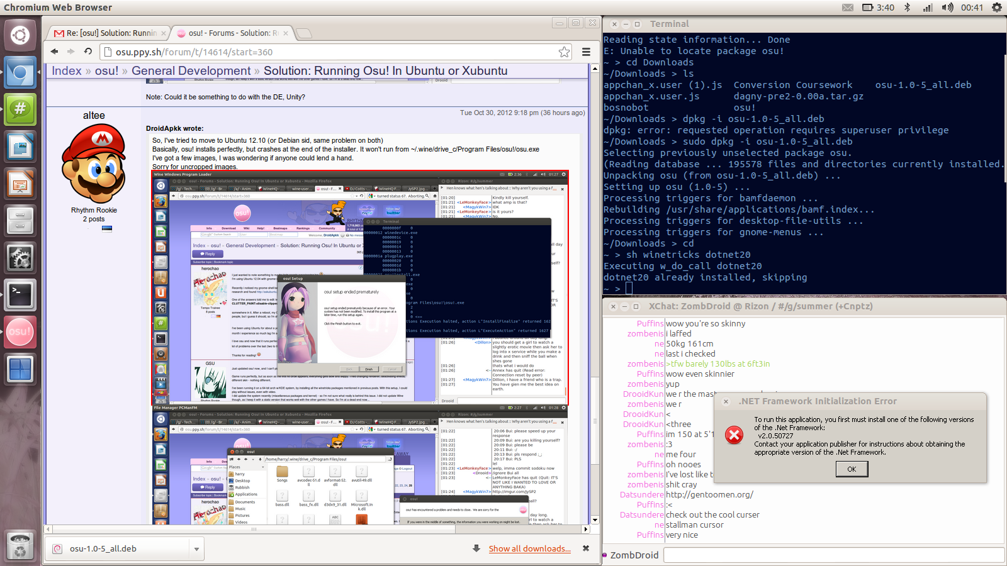
Task: Open the 'General Development' breadcrumb link
Action: tap(191, 70)
